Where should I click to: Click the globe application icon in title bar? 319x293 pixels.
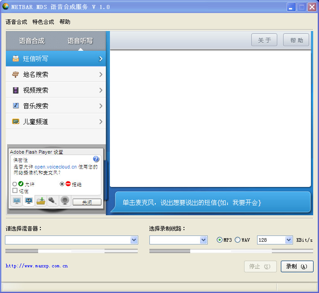[x=6, y=7]
